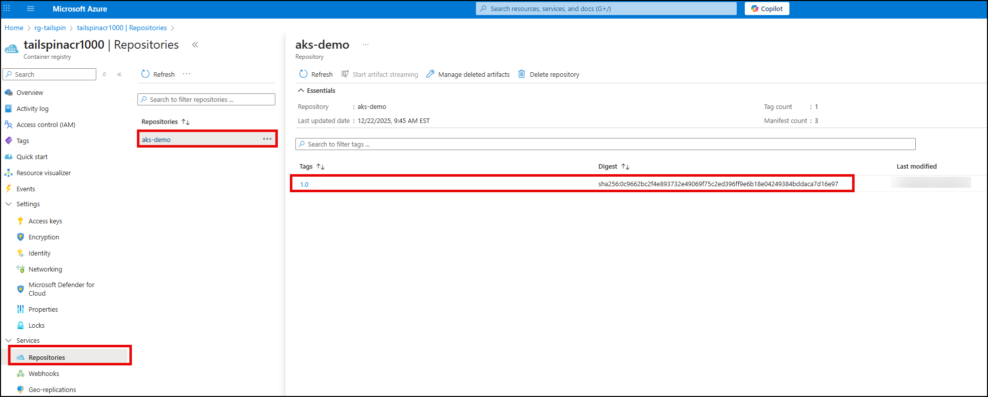Click the Resource visualizer icon
Image resolution: width=988 pixels, height=397 pixels.
[9, 173]
